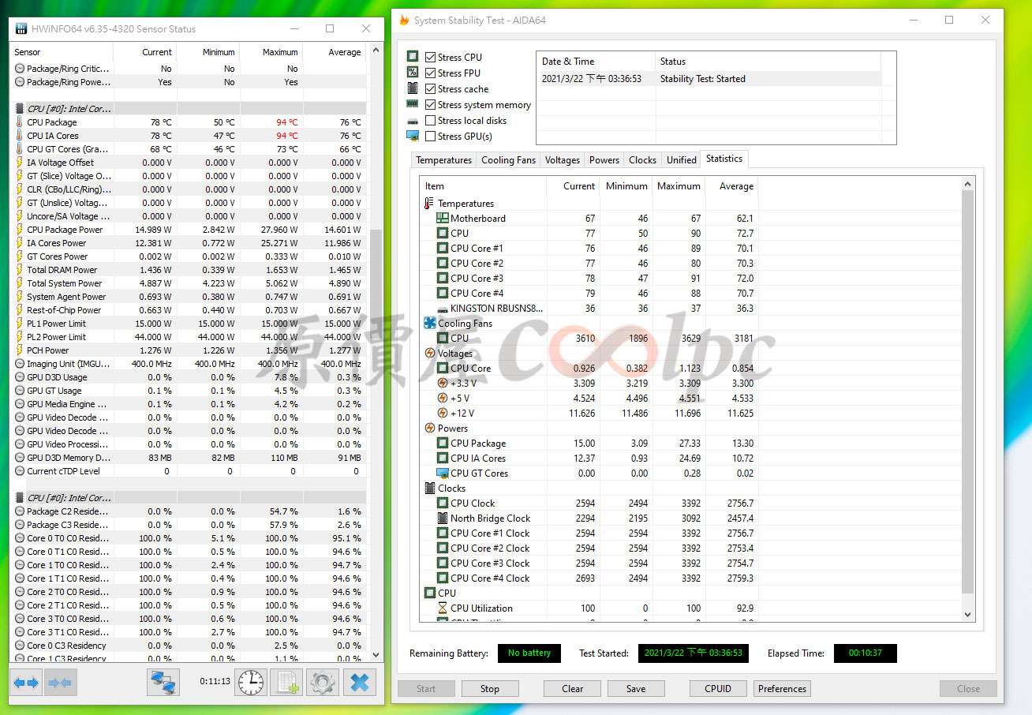Open AIDA64 Preferences

783,689
